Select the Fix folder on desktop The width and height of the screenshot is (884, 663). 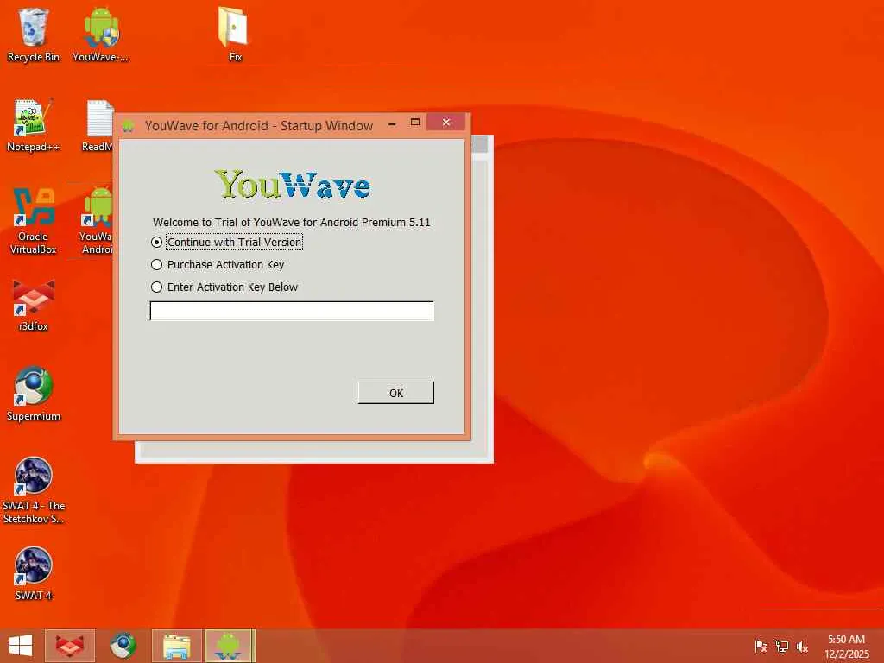[235, 35]
